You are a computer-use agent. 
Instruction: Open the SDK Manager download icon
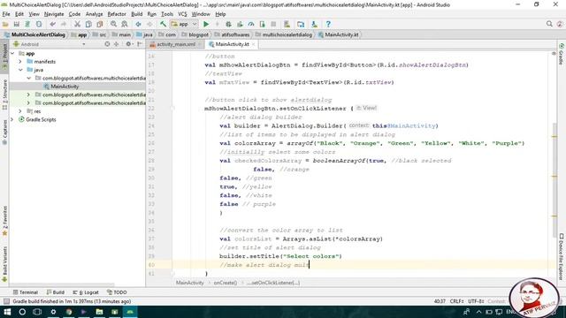click(x=315, y=24)
